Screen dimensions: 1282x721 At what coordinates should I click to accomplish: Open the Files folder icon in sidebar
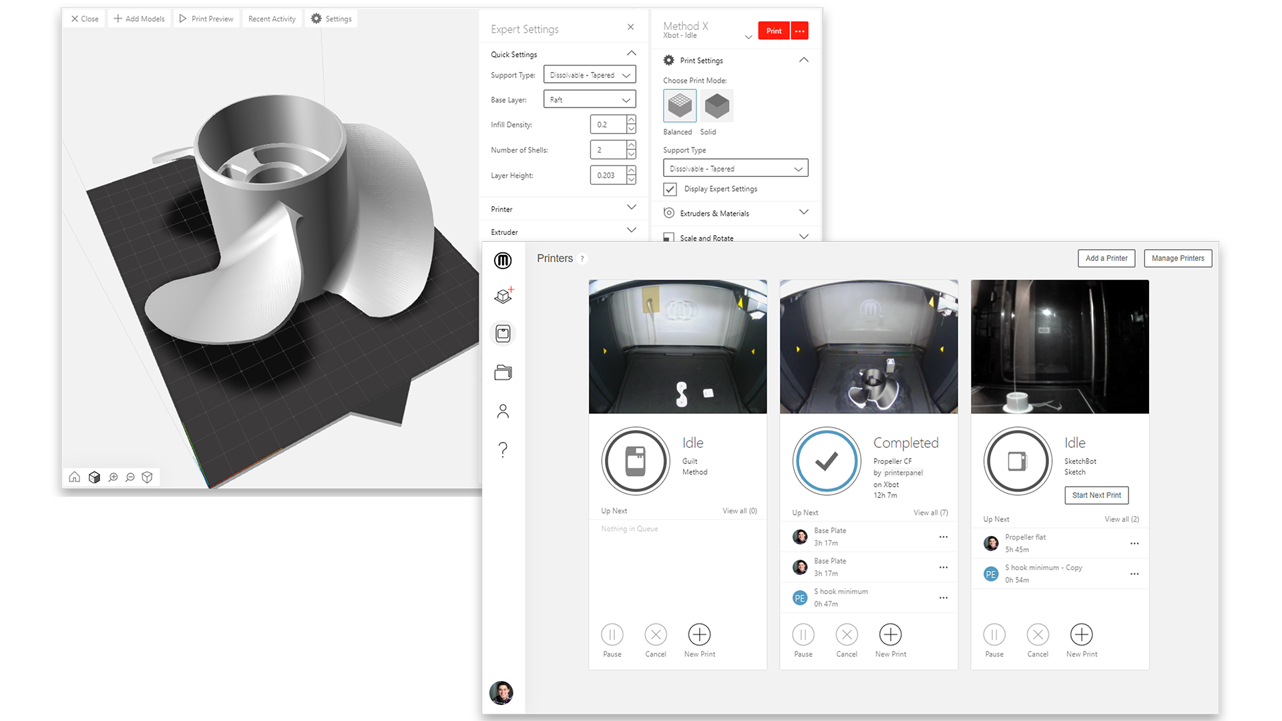click(x=503, y=372)
